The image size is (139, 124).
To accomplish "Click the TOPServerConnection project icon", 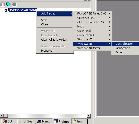I will pyautogui.click(x=7, y=10).
